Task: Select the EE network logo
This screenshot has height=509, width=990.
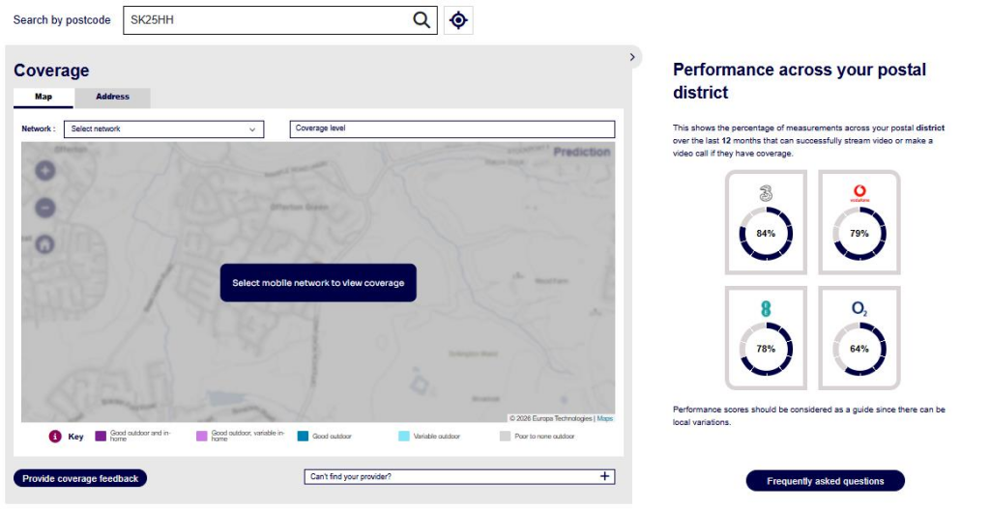Action: click(766, 308)
